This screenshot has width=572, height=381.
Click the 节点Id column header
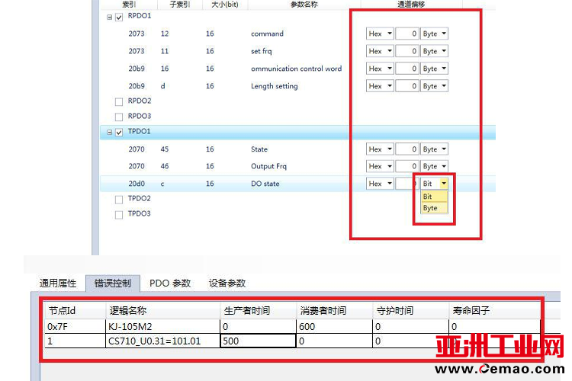(76, 311)
